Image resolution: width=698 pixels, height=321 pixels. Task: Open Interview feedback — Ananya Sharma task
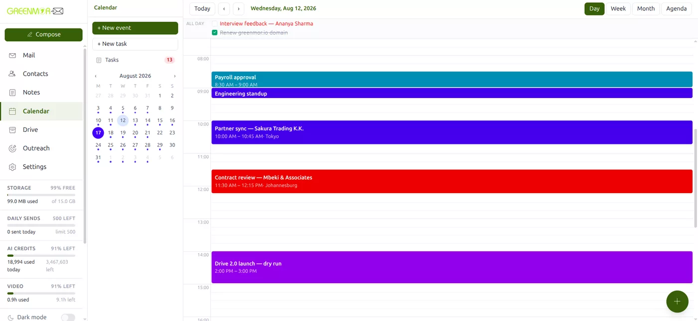coord(266,23)
